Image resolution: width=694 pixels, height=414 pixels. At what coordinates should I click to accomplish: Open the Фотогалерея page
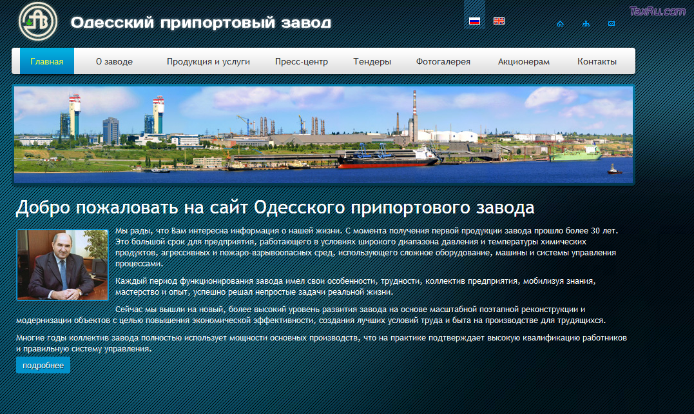[443, 62]
